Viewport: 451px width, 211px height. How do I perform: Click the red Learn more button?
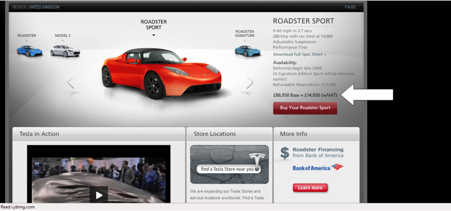click(x=310, y=188)
